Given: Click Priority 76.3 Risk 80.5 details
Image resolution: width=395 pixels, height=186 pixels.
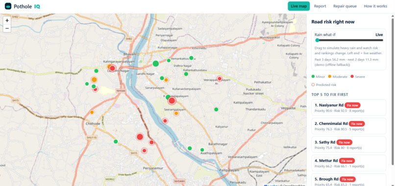Looking at the screenshot, I should coord(339,129).
